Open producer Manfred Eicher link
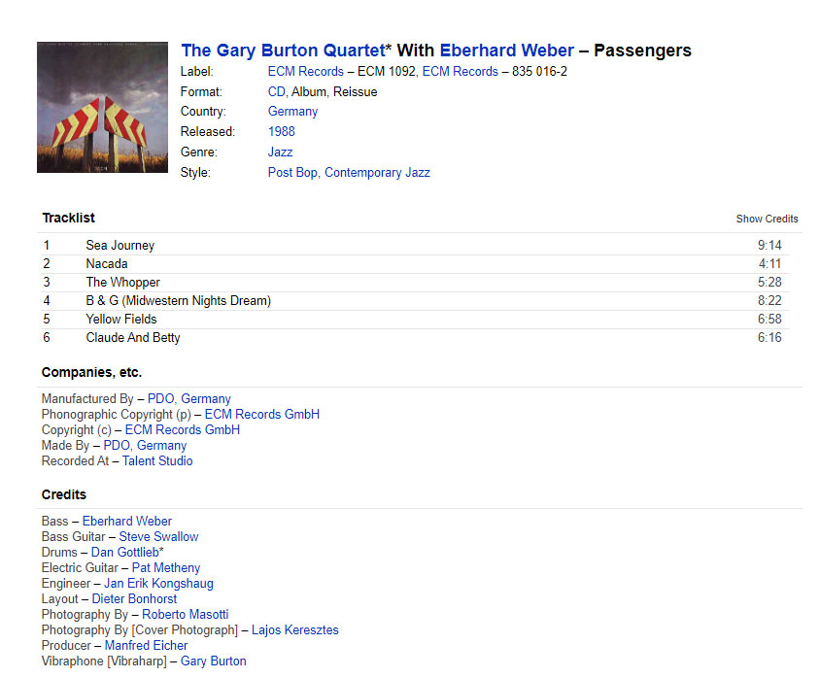 (x=146, y=646)
